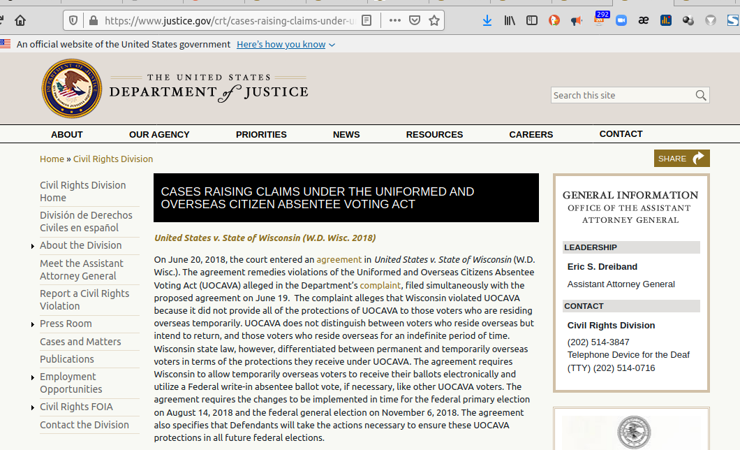The image size is (740, 450).
Task: Open feed extension with 292 badge
Action: 600,19
